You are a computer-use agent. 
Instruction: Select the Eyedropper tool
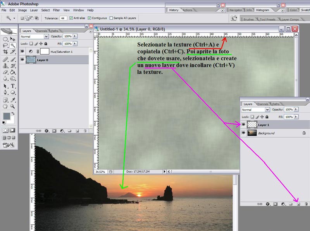(x=13, y=100)
